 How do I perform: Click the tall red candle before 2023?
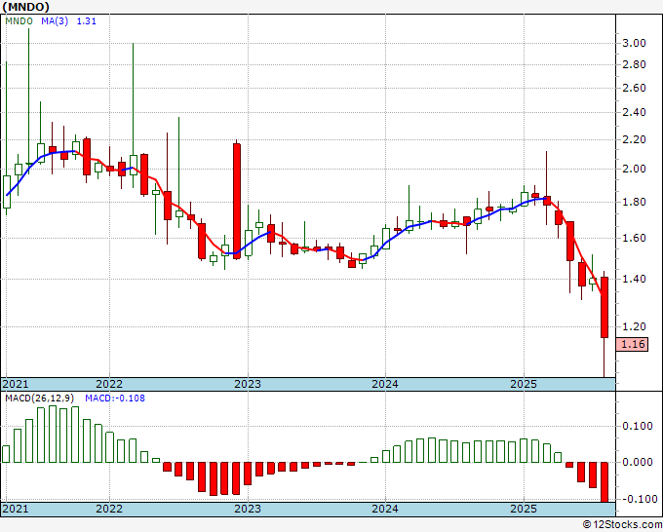tap(237, 200)
